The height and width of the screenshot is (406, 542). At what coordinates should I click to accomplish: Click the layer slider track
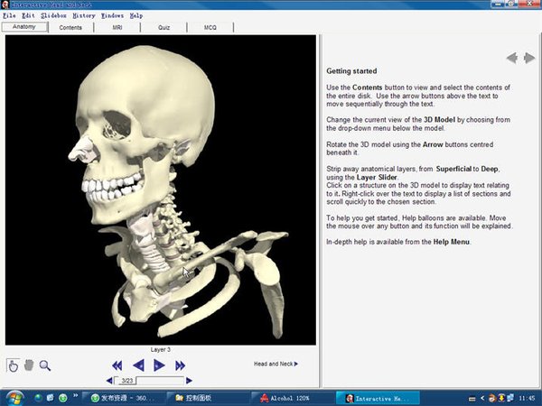tap(163, 381)
